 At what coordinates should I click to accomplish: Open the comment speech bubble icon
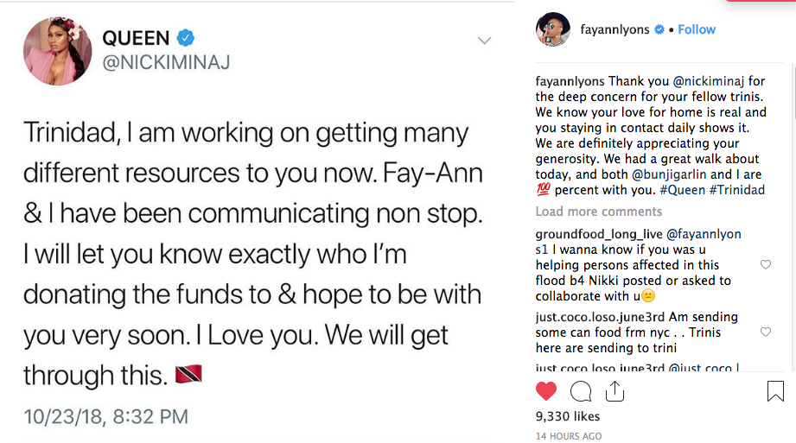pyautogui.click(x=581, y=392)
